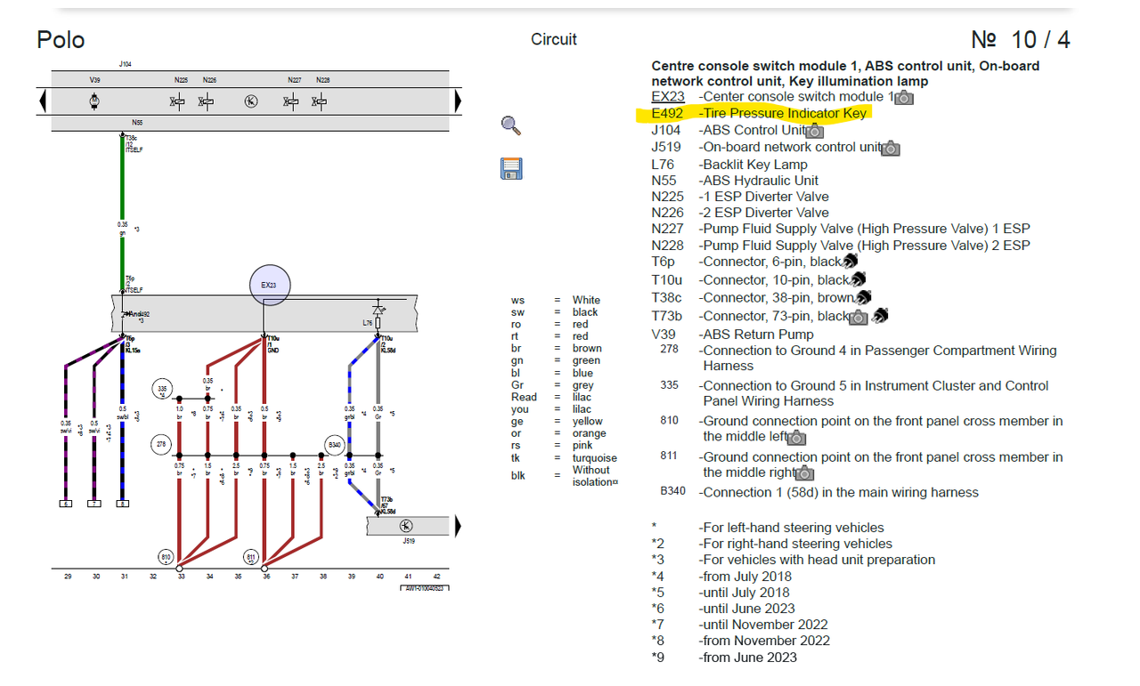Show the plug connector view for T6p
The image size is (1140, 686).
[850, 262]
